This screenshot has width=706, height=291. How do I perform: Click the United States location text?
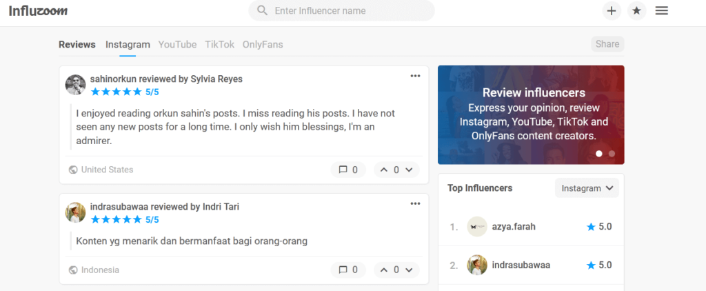[x=107, y=170]
